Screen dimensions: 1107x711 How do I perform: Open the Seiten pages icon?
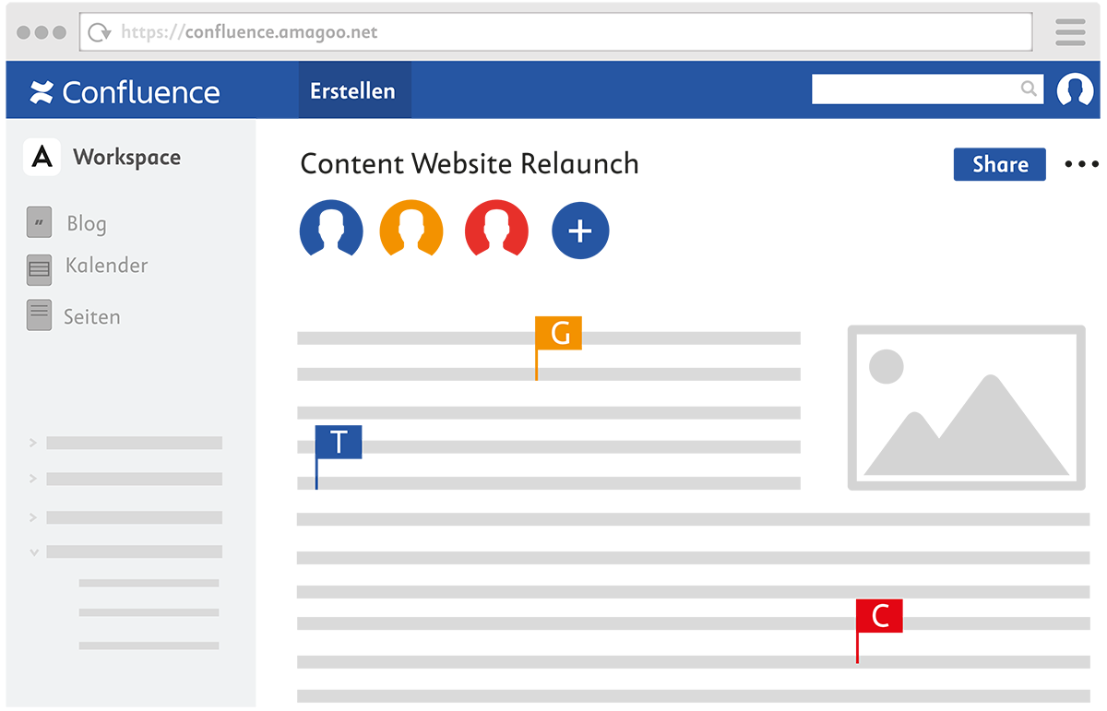pyautogui.click(x=39, y=314)
